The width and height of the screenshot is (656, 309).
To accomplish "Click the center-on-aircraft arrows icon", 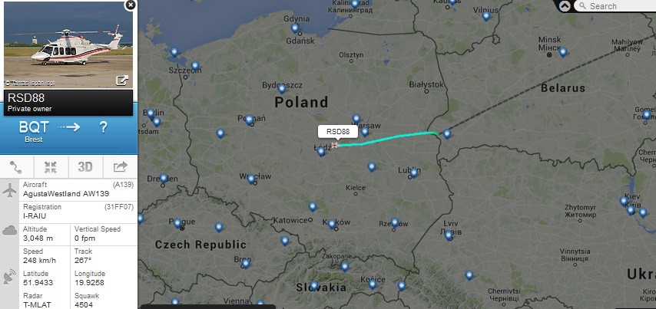I will (51, 167).
